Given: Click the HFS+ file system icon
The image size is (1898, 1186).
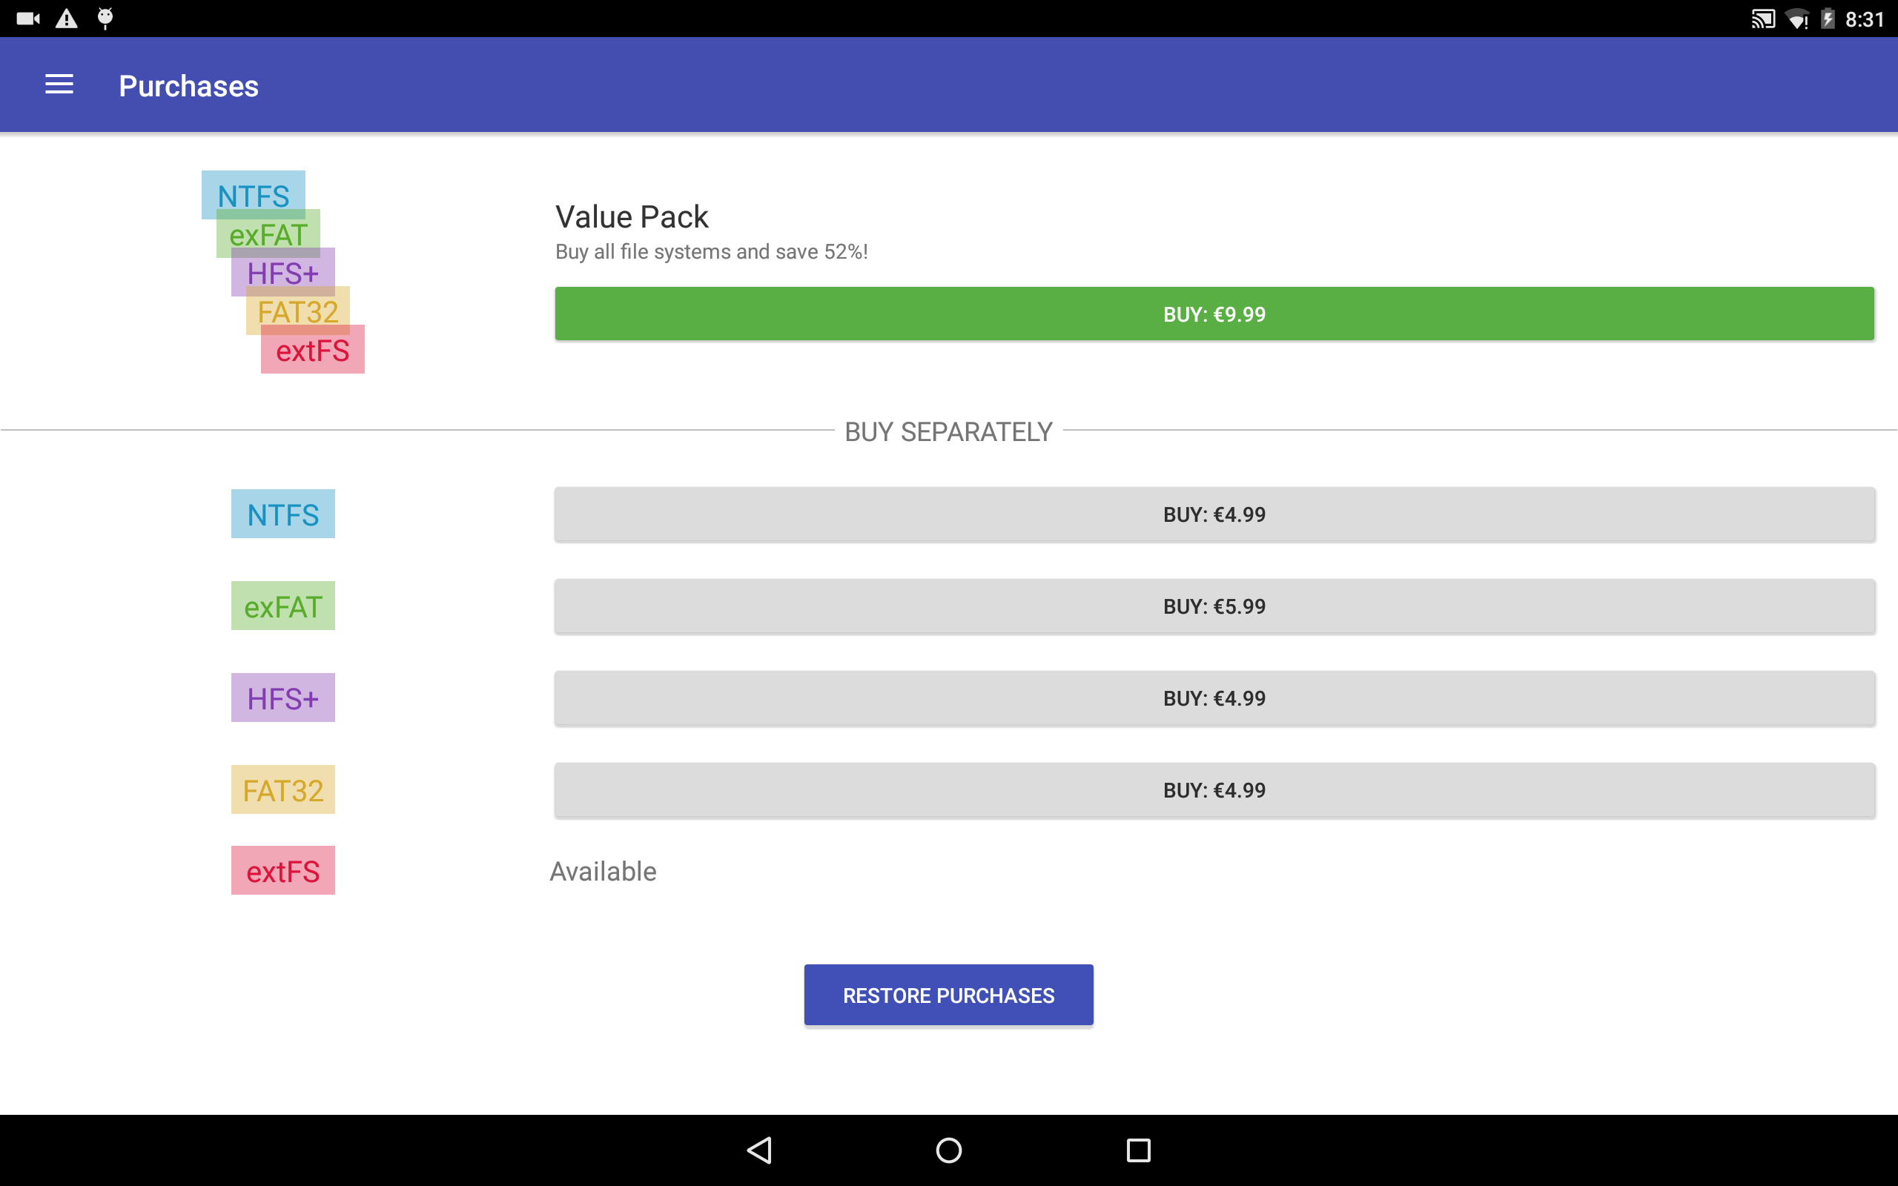Looking at the screenshot, I should 283,697.
